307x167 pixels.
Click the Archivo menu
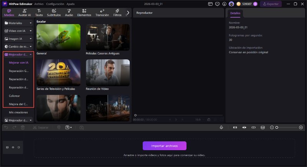[39, 4]
